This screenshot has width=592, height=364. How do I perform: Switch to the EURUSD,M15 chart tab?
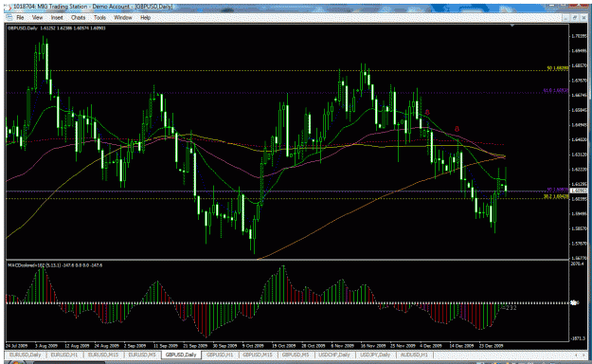click(x=102, y=355)
